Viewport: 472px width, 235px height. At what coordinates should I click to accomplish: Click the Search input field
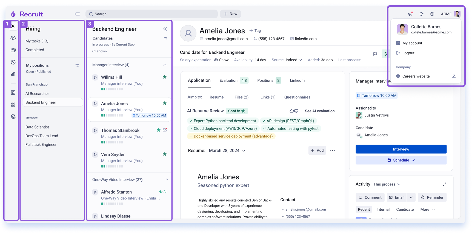pyautogui.click(x=152, y=14)
